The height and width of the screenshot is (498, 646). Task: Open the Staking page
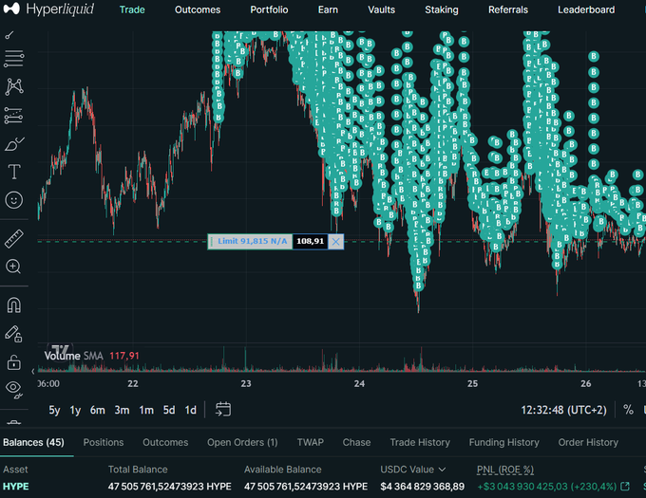tap(442, 9)
